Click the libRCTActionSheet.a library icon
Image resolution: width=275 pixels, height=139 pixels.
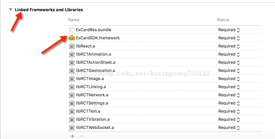[72, 62]
